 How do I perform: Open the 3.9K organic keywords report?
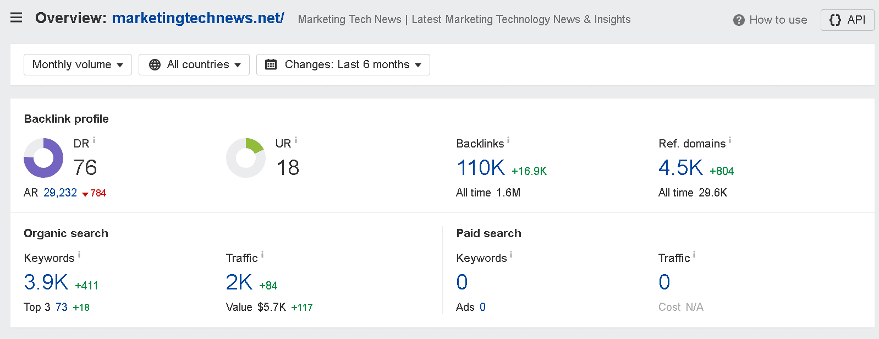coord(46,282)
